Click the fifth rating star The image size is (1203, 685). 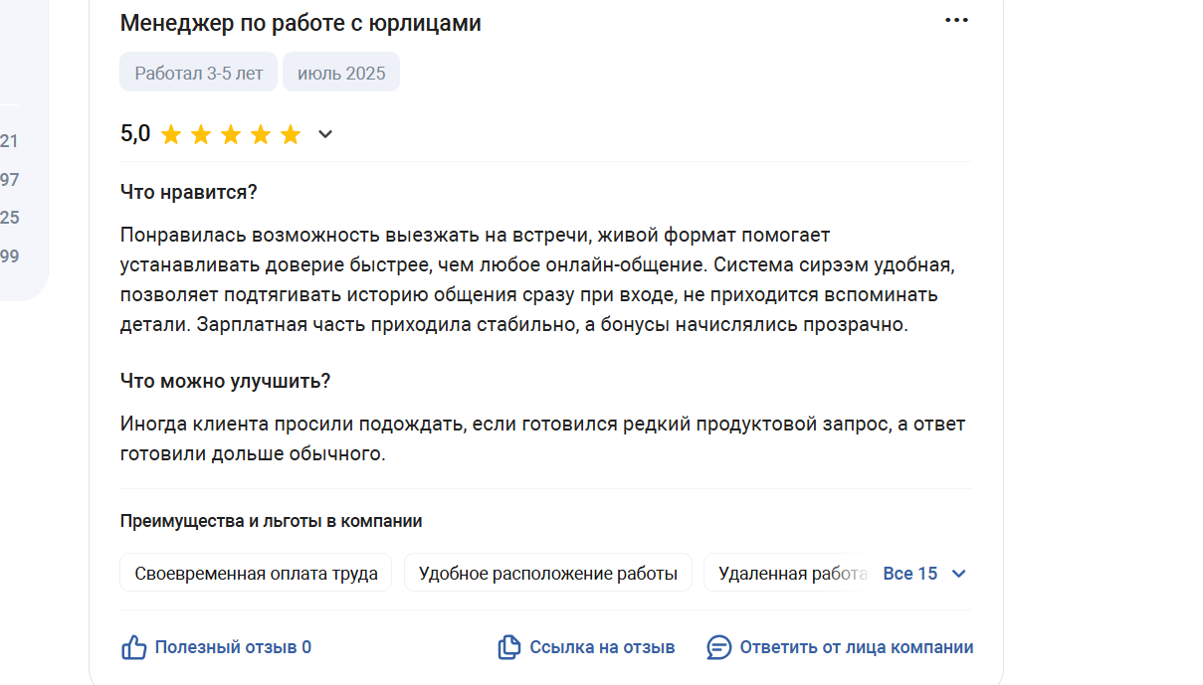pyautogui.click(x=291, y=134)
